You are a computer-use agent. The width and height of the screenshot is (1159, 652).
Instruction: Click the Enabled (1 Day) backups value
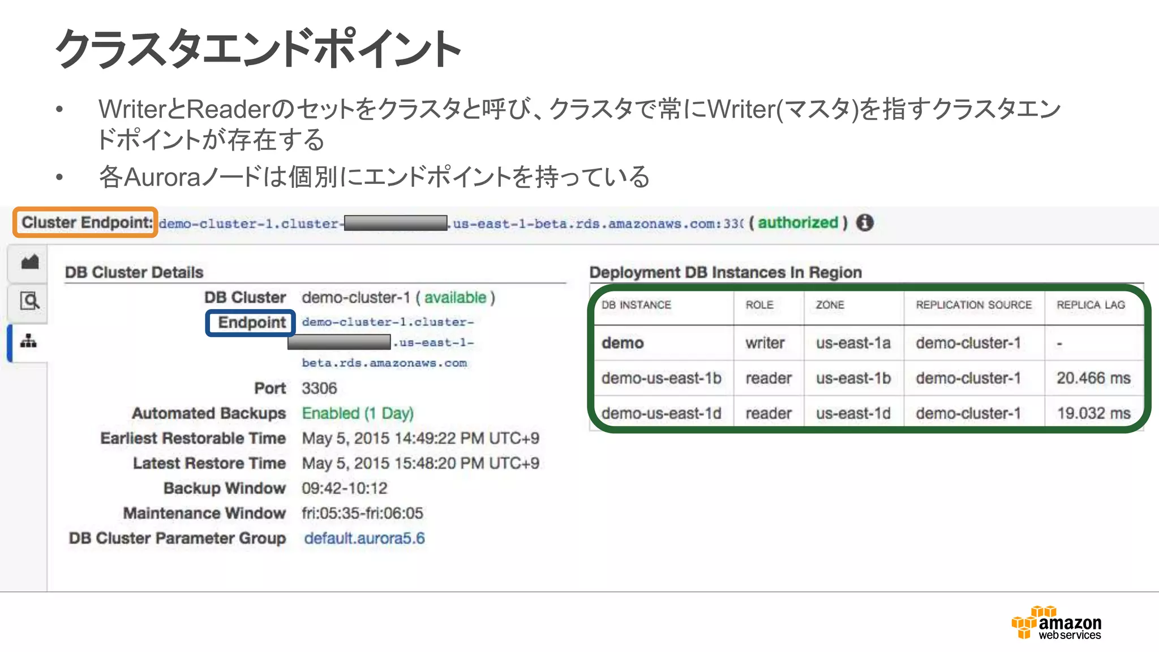tap(358, 413)
